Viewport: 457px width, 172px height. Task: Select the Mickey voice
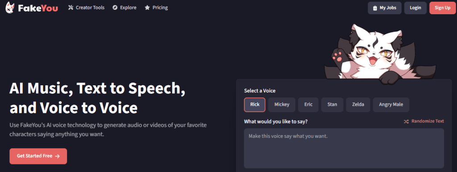pyautogui.click(x=282, y=105)
